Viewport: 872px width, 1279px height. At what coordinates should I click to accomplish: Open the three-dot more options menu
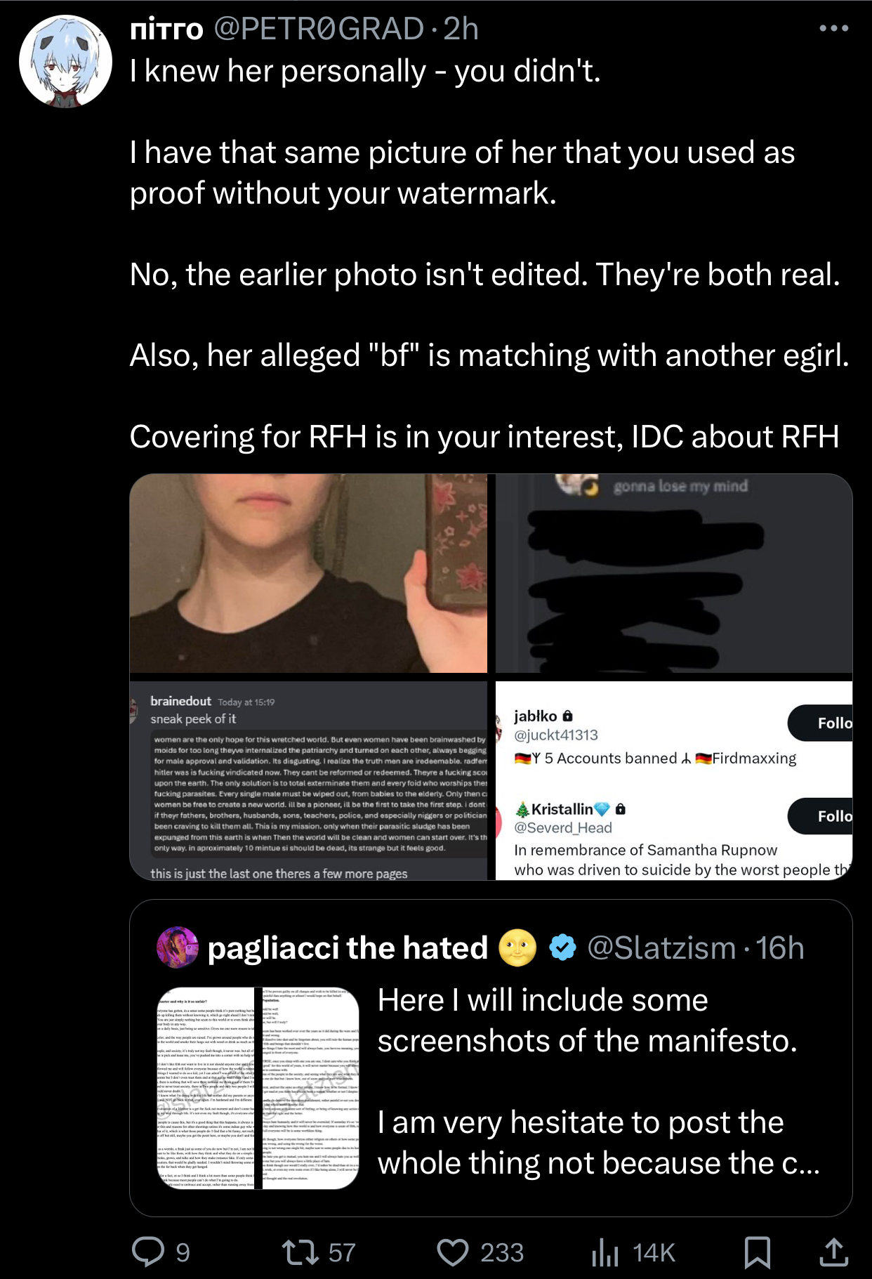click(x=833, y=28)
